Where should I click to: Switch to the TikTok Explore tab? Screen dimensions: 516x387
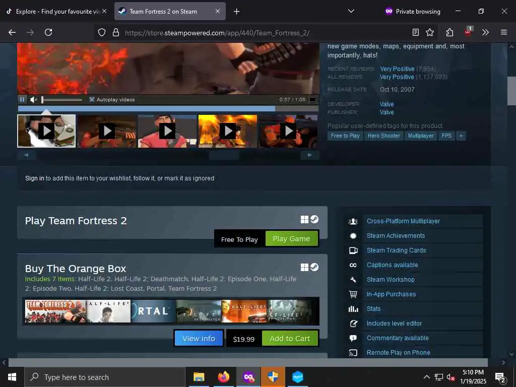pos(56,11)
